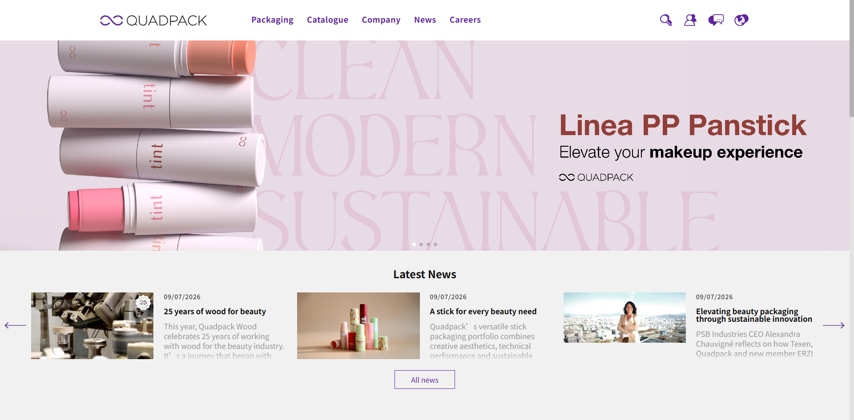This screenshot has width=854, height=420.
Task: Open 'Elevating beauty packaging' article headline
Action: 754,315
